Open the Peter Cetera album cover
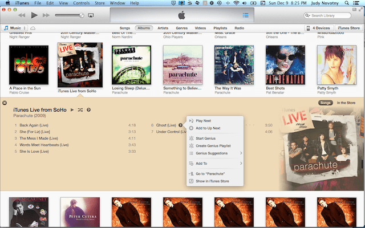The height and width of the screenshot is (228, 365). tap(80, 212)
